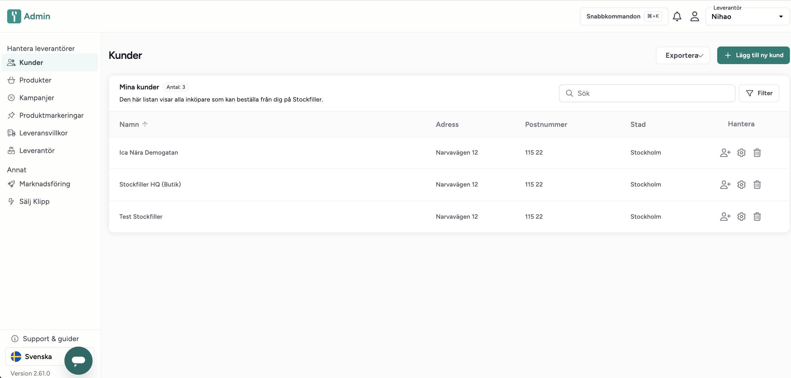Select customer name Test Stockfiller
The width and height of the screenshot is (791, 378).
pyautogui.click(x=141, y=217)
